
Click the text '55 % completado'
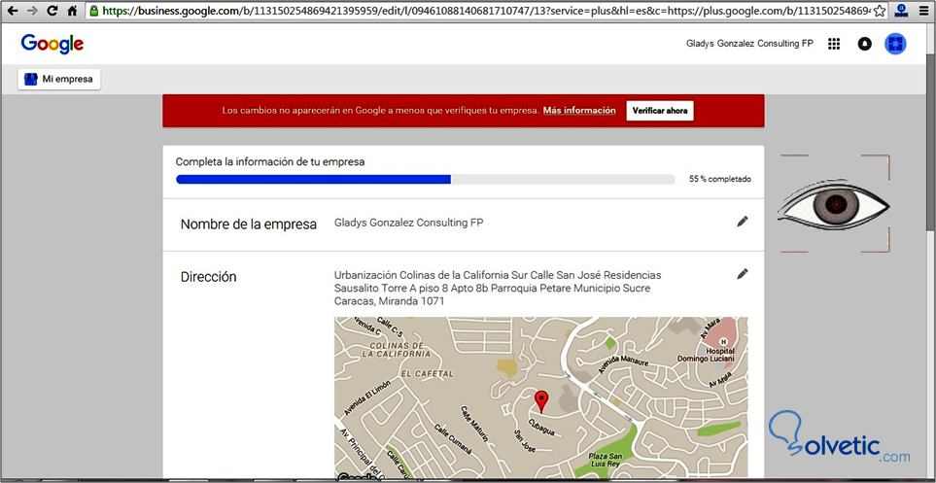click(x=720, y=179)
